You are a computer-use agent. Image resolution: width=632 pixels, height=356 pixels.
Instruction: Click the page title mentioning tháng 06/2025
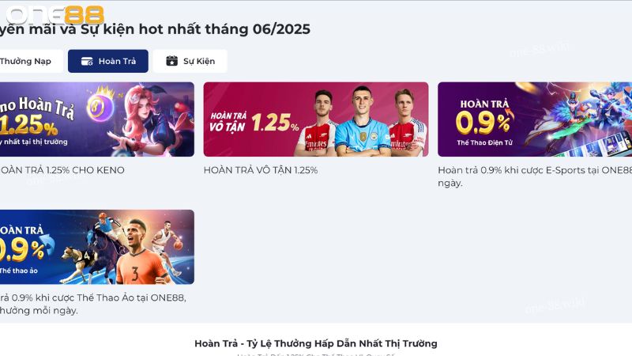click(x=155, y=29)
